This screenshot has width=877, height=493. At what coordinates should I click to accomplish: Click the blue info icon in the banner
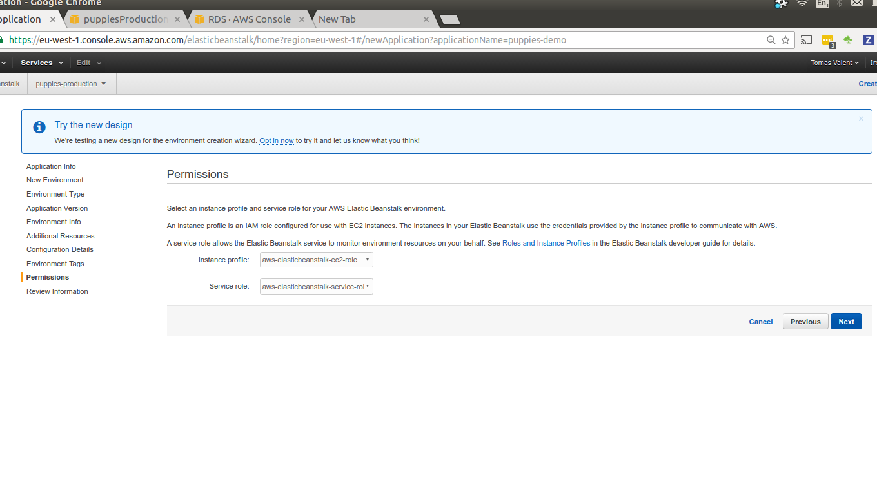click(x=39, y=127)
